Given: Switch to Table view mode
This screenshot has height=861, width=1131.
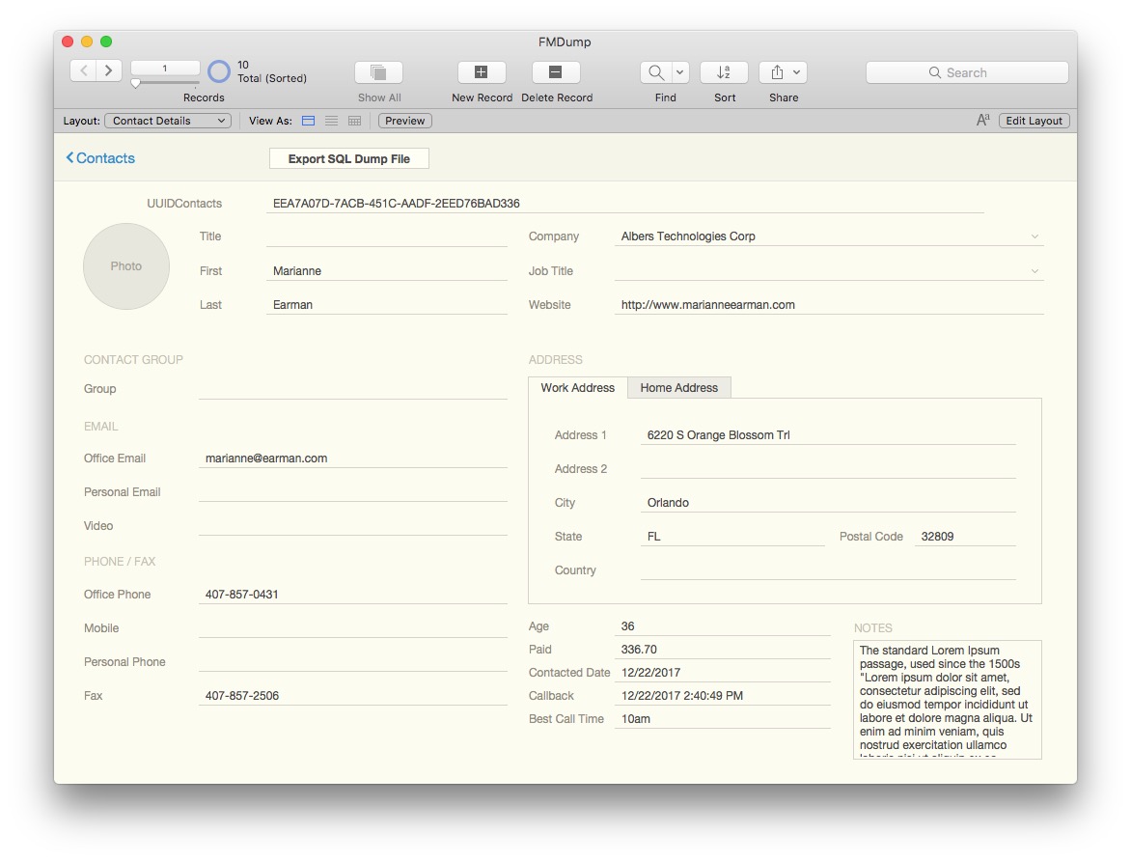Looking at the screenshot, I should [354, 121].
